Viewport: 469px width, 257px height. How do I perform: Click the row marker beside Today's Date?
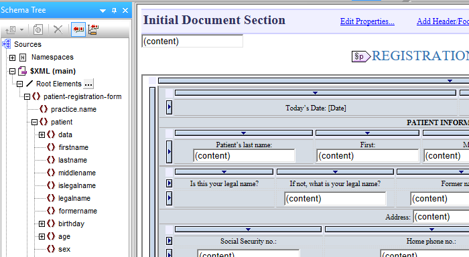(x=169, y=108)
